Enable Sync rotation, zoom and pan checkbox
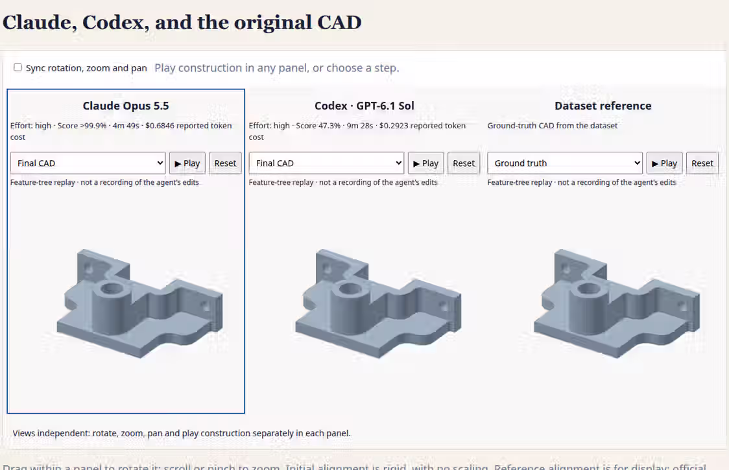729x470 pixels. click(x=18, y=67)
